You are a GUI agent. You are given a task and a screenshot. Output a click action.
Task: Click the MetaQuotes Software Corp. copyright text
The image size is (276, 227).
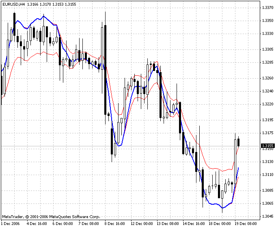click(x=51, y=217)
